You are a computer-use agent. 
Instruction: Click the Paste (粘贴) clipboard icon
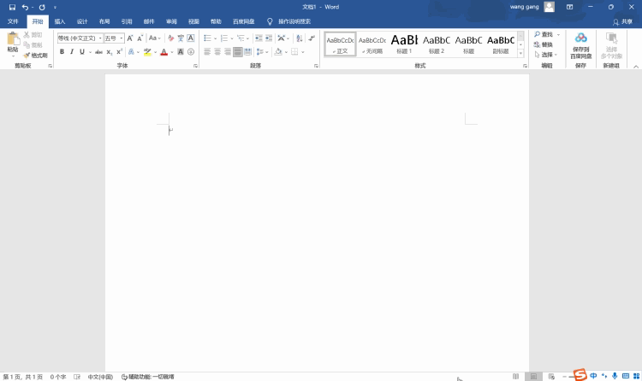coord(13,42)
